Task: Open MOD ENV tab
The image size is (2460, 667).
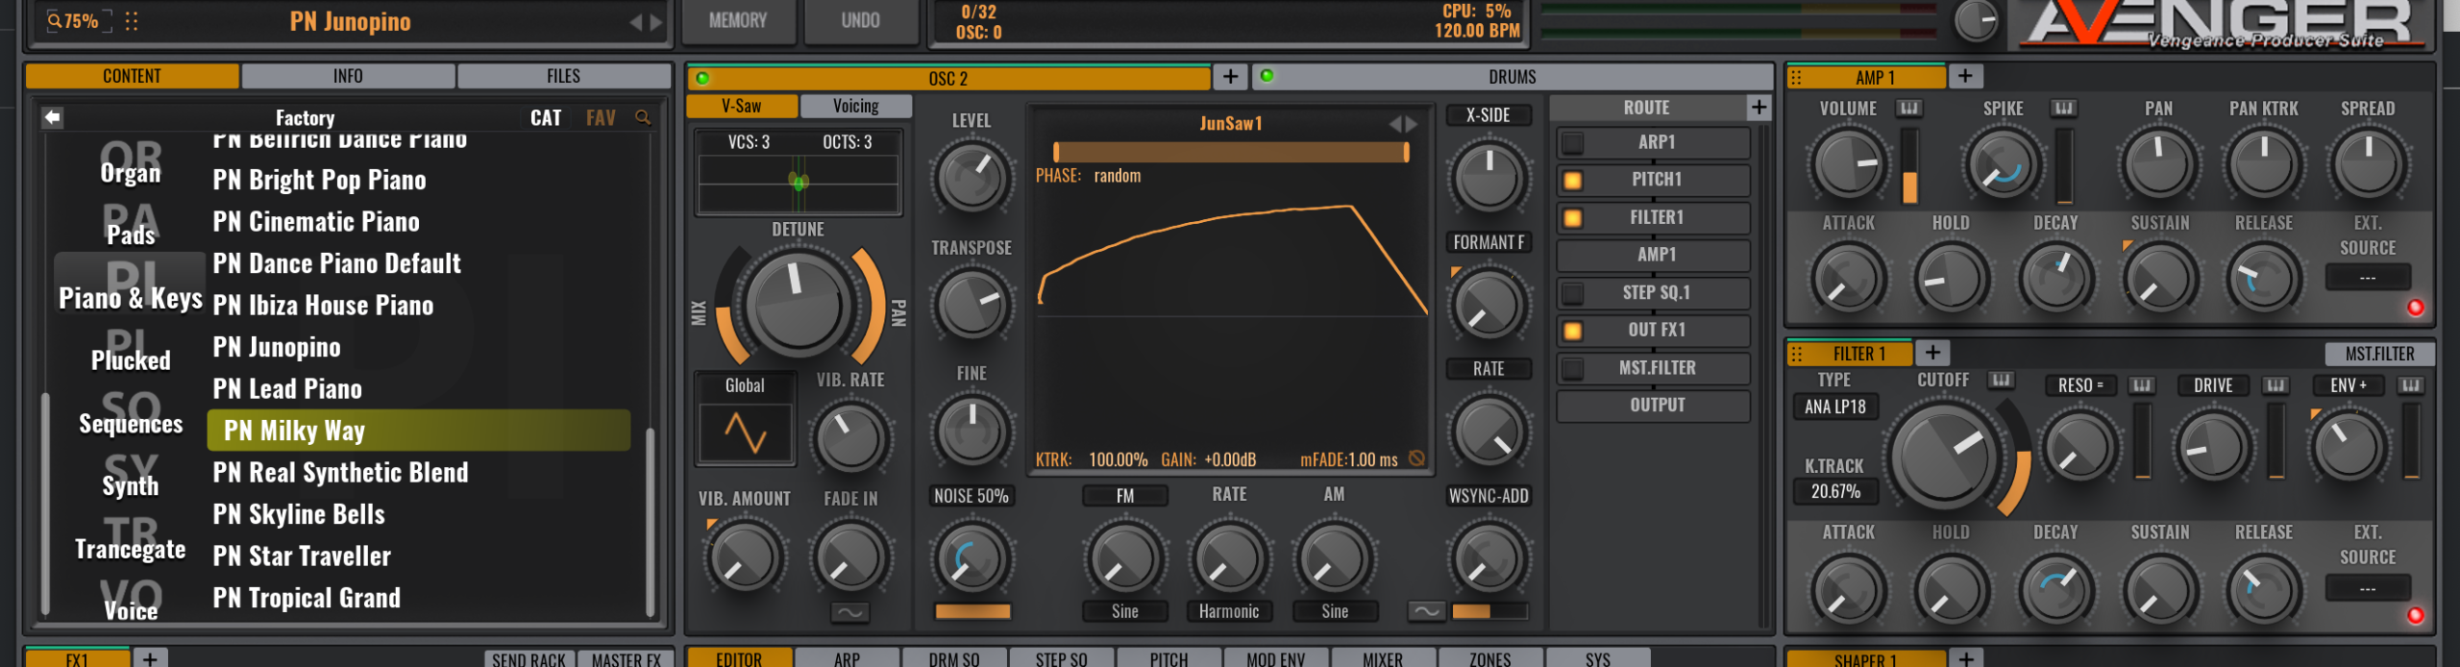Action: (x=1275, y=658)
